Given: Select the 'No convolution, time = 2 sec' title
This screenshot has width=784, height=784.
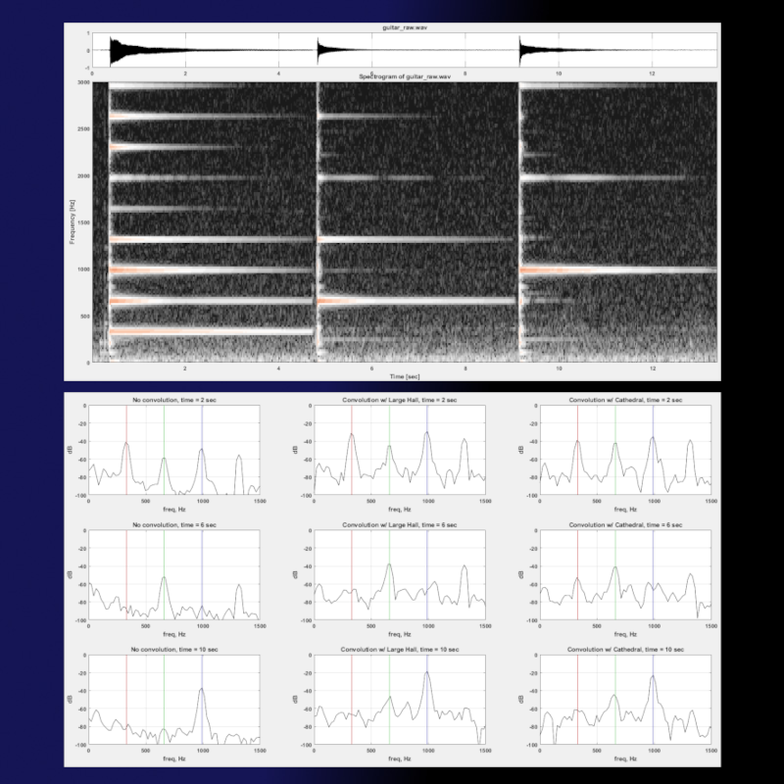Looking at the screenshot, I should (x=174, y=400).
